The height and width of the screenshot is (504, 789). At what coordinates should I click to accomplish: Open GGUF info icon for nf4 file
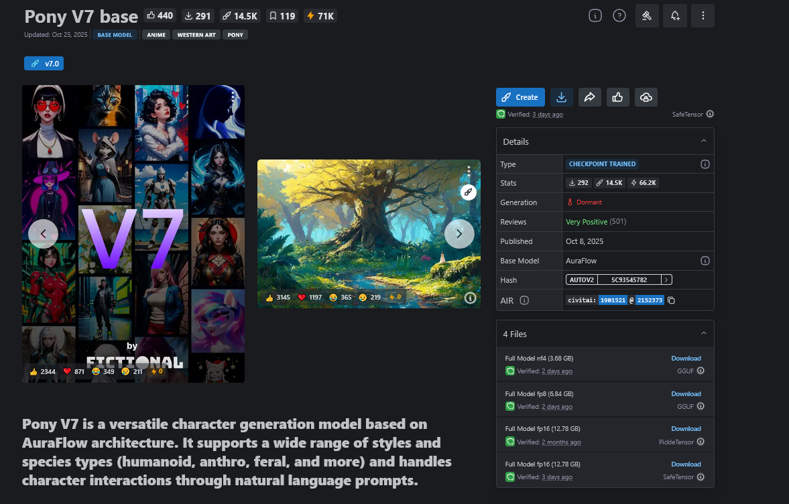coord(701,371)
